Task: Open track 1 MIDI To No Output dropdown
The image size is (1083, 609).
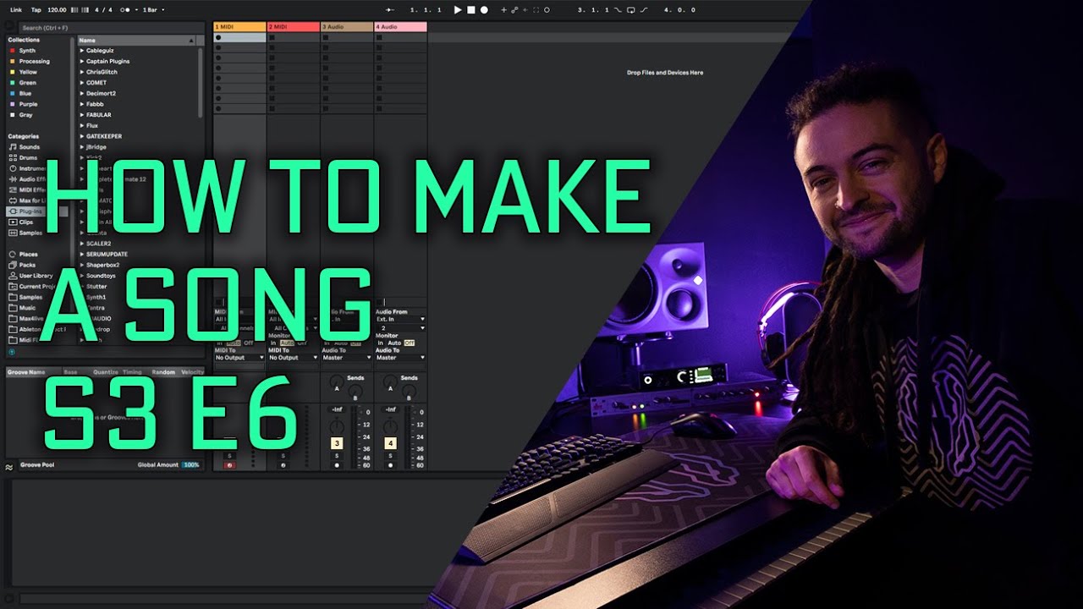Action: (x=239, y=358)
